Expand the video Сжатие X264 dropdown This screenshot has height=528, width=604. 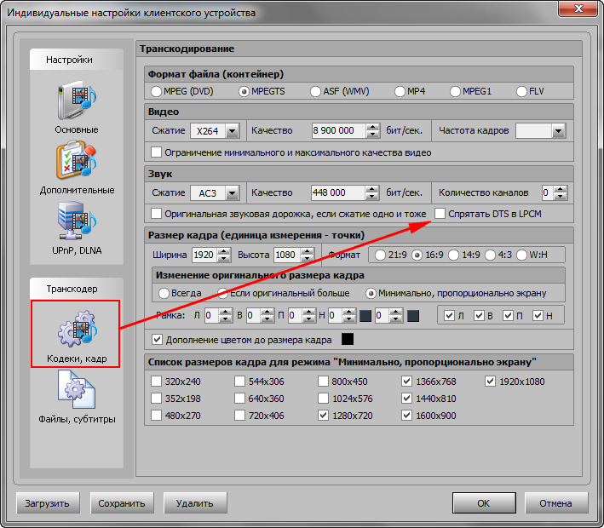coord(230,131)
